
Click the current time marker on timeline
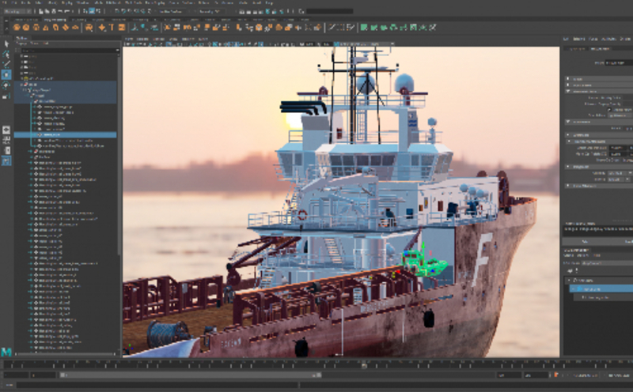(364, 365)
